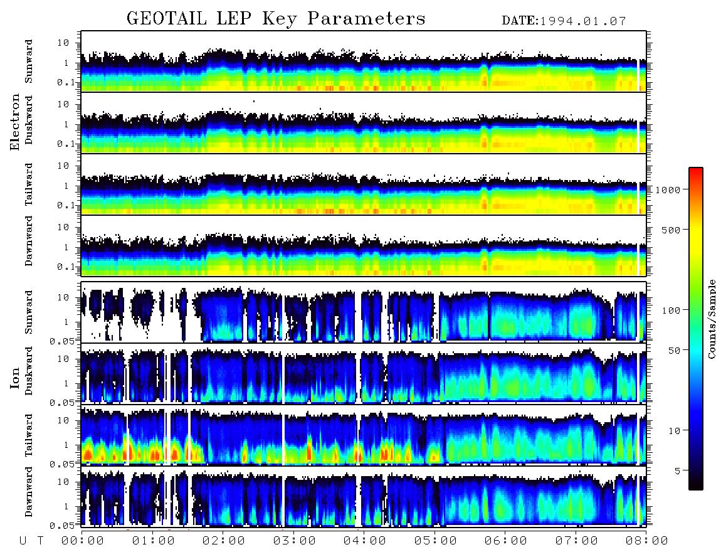Click the Ion "Dawnward" panel label
Screen dimensions: 716x552
click(x=29, y=492)
